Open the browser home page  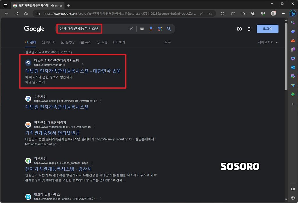(26, 13)
